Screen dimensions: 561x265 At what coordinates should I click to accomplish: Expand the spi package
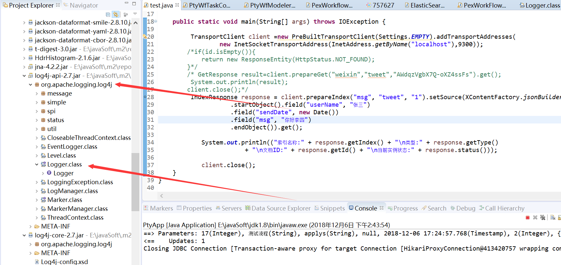[36, 111]
